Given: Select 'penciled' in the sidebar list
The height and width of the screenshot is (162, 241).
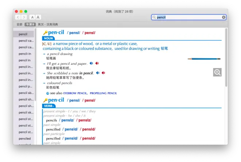Looking at the screenshot, I should tap(24, 139).
